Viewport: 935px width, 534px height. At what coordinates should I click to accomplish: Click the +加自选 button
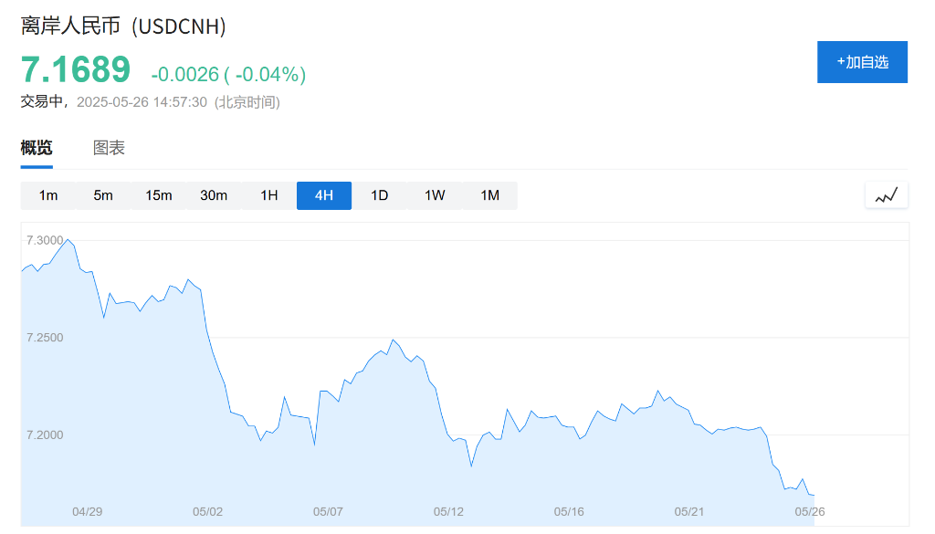[x=862, y=62]
